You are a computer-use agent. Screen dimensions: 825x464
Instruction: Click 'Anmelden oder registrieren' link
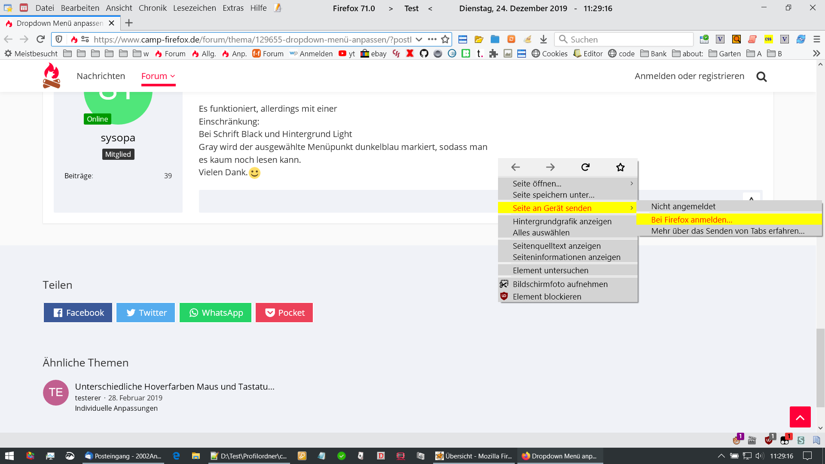[x=689, y=76]
